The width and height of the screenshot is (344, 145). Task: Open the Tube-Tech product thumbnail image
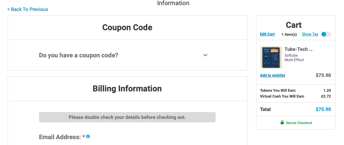click(x=271, y=57)
